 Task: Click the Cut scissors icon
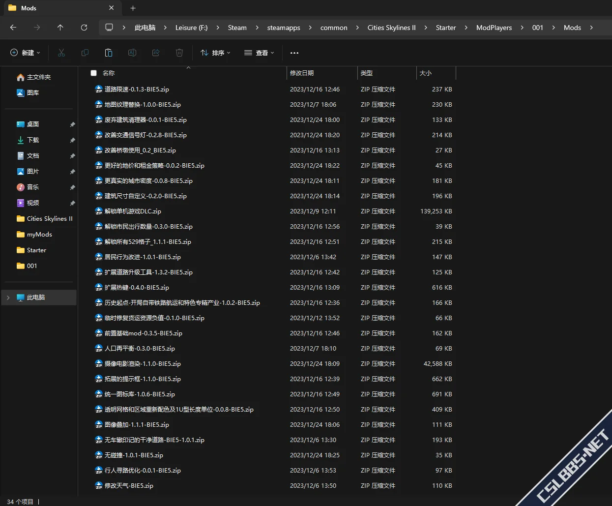(61, 53)
